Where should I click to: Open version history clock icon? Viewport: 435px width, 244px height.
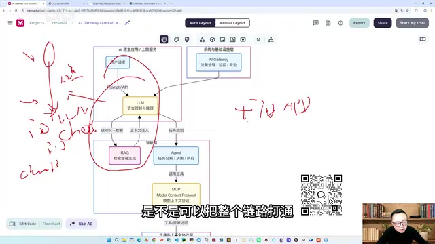coord(341,23)
